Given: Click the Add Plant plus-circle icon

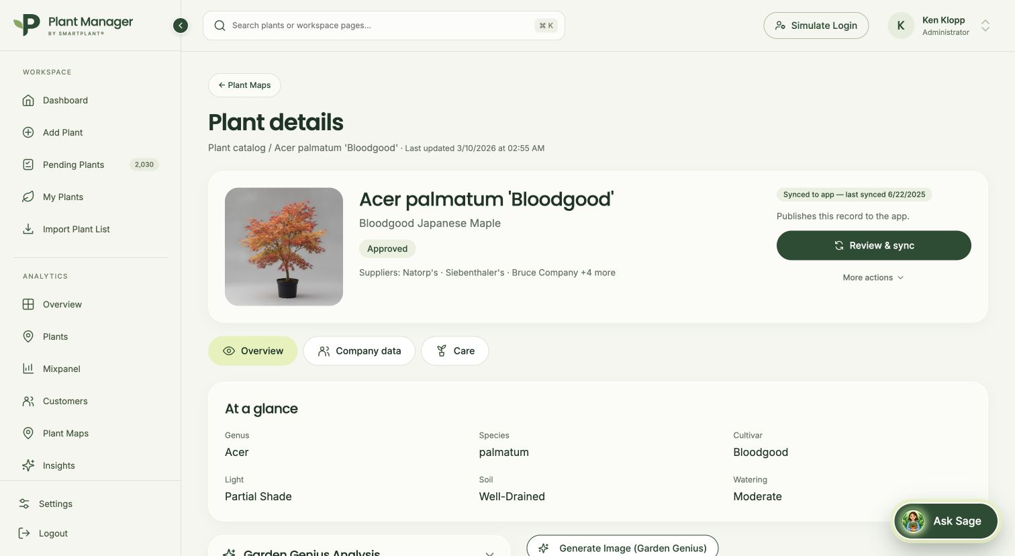Looking at the screenshot, I should (x=28, y=132).
